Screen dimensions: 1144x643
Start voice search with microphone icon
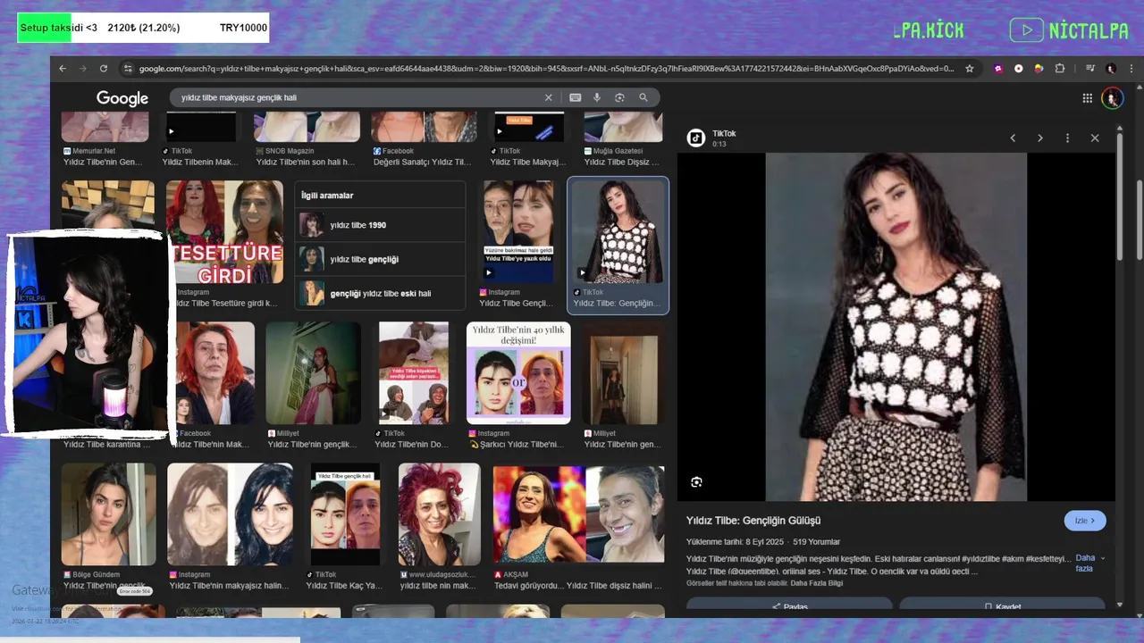597,97
